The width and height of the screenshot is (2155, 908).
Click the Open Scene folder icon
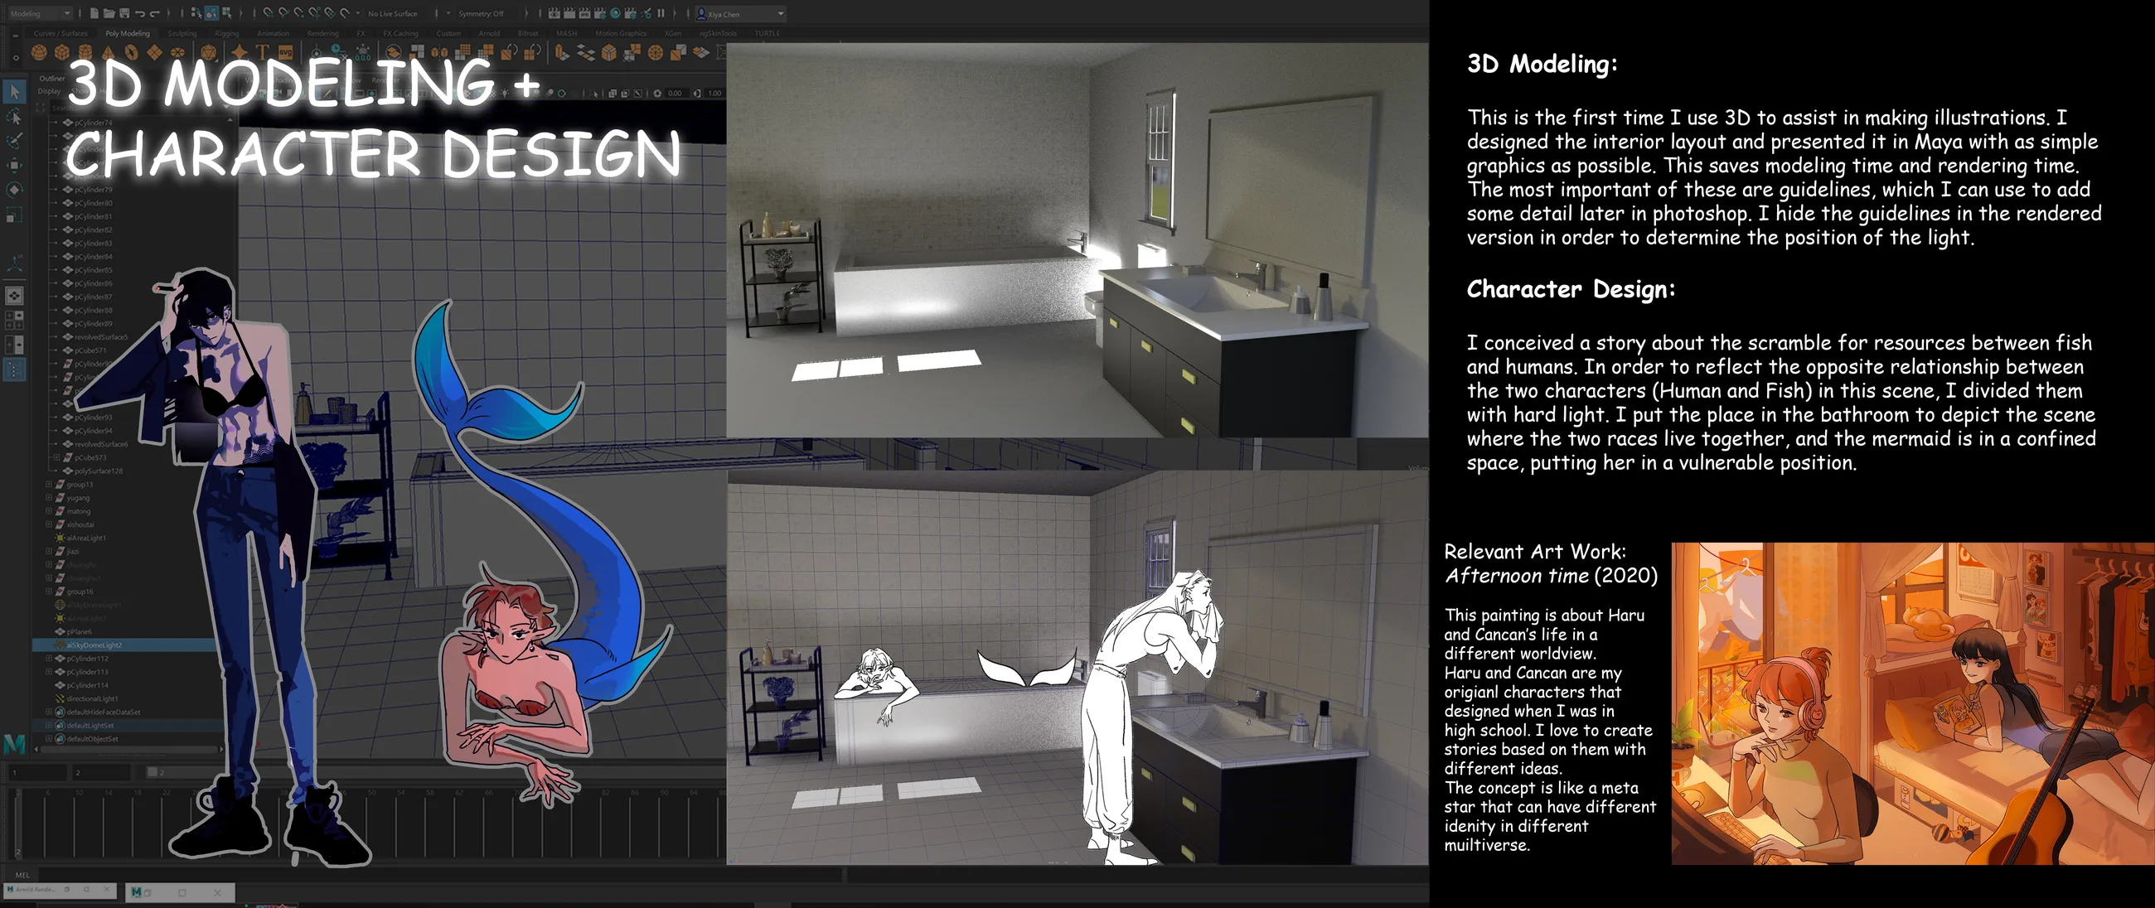click(x=109, y=13)
